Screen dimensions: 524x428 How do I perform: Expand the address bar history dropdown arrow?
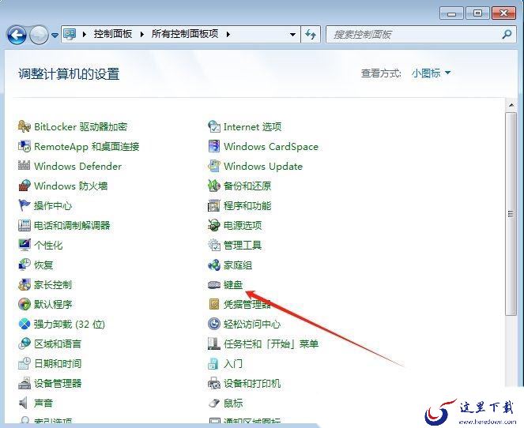click(x=292, y=35)
